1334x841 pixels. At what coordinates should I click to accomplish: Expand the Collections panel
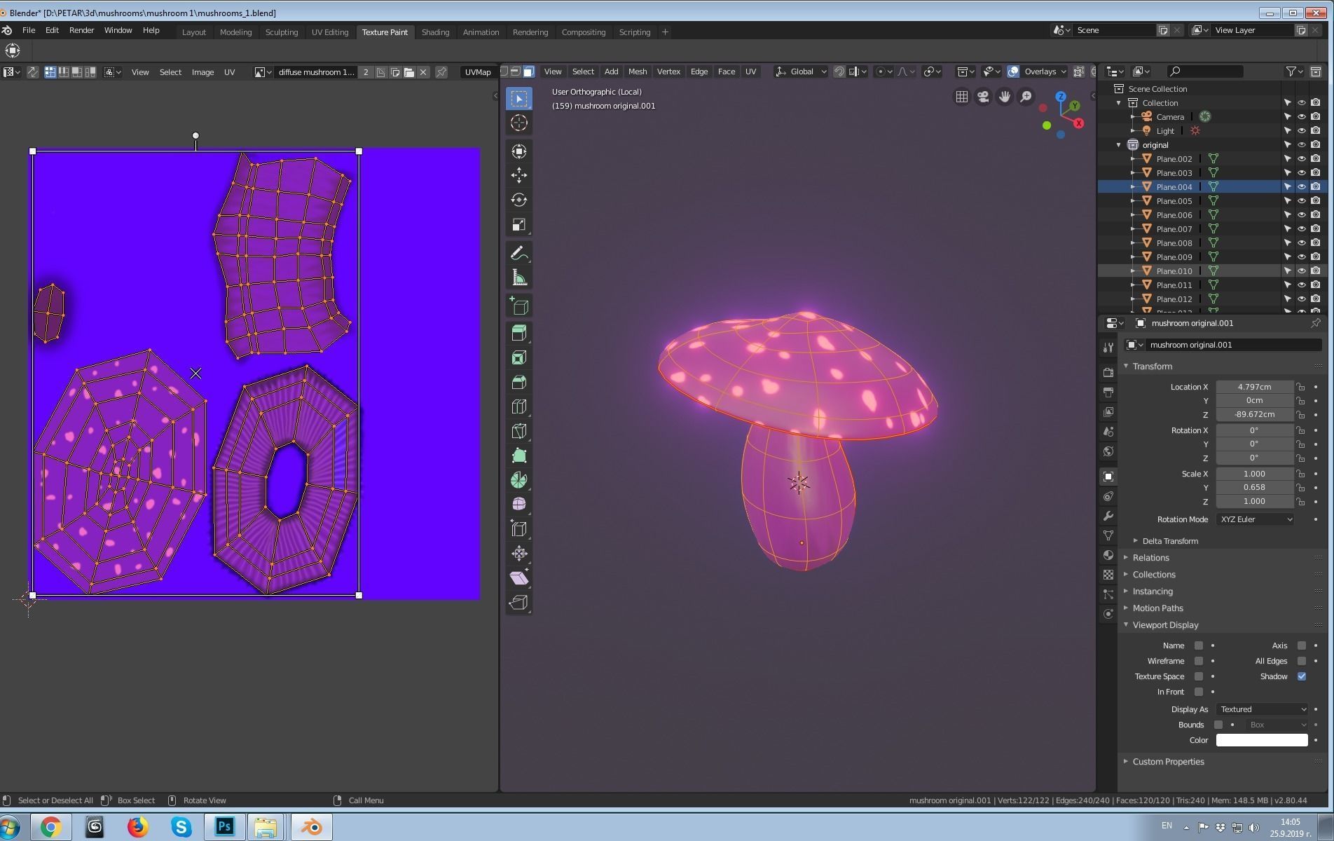click(x=1153, y=575)
